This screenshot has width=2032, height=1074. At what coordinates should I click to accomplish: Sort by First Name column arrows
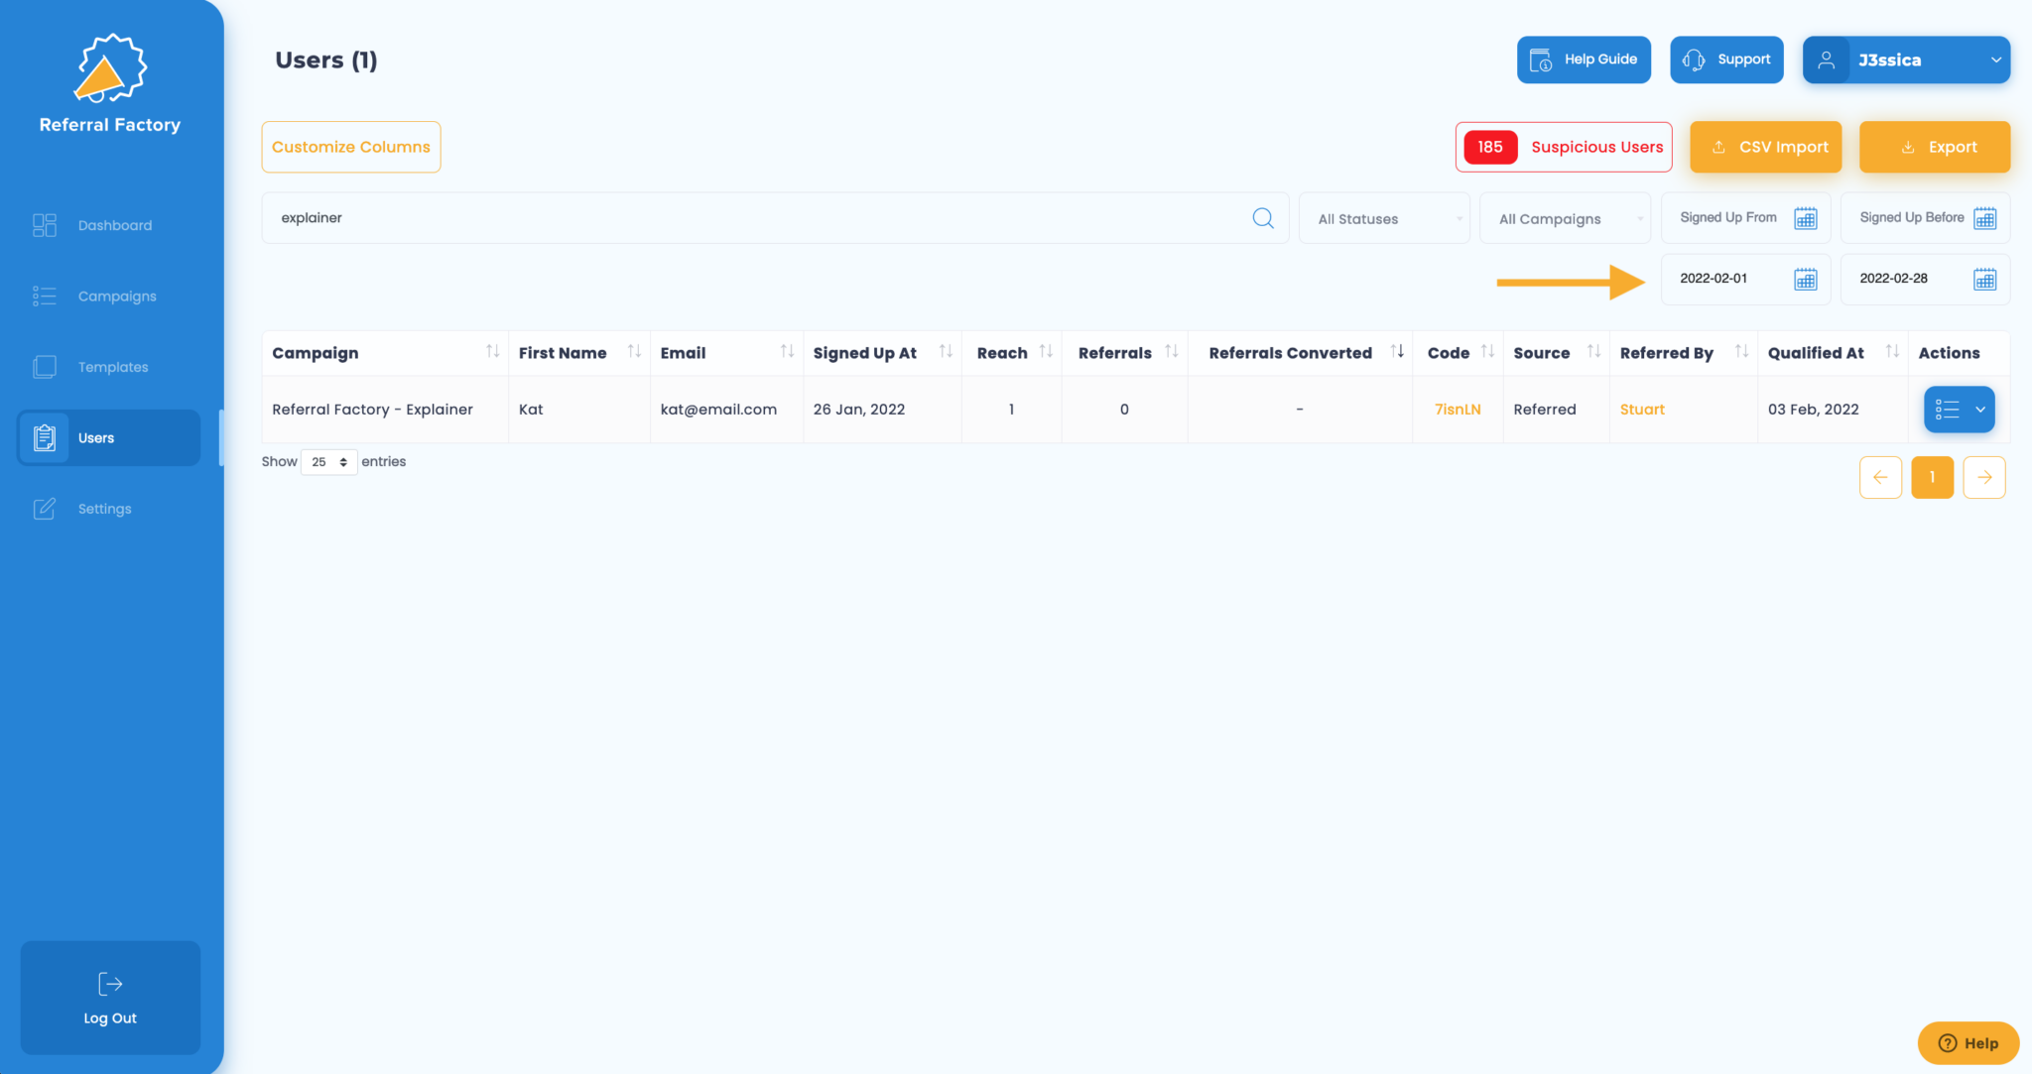634,351
